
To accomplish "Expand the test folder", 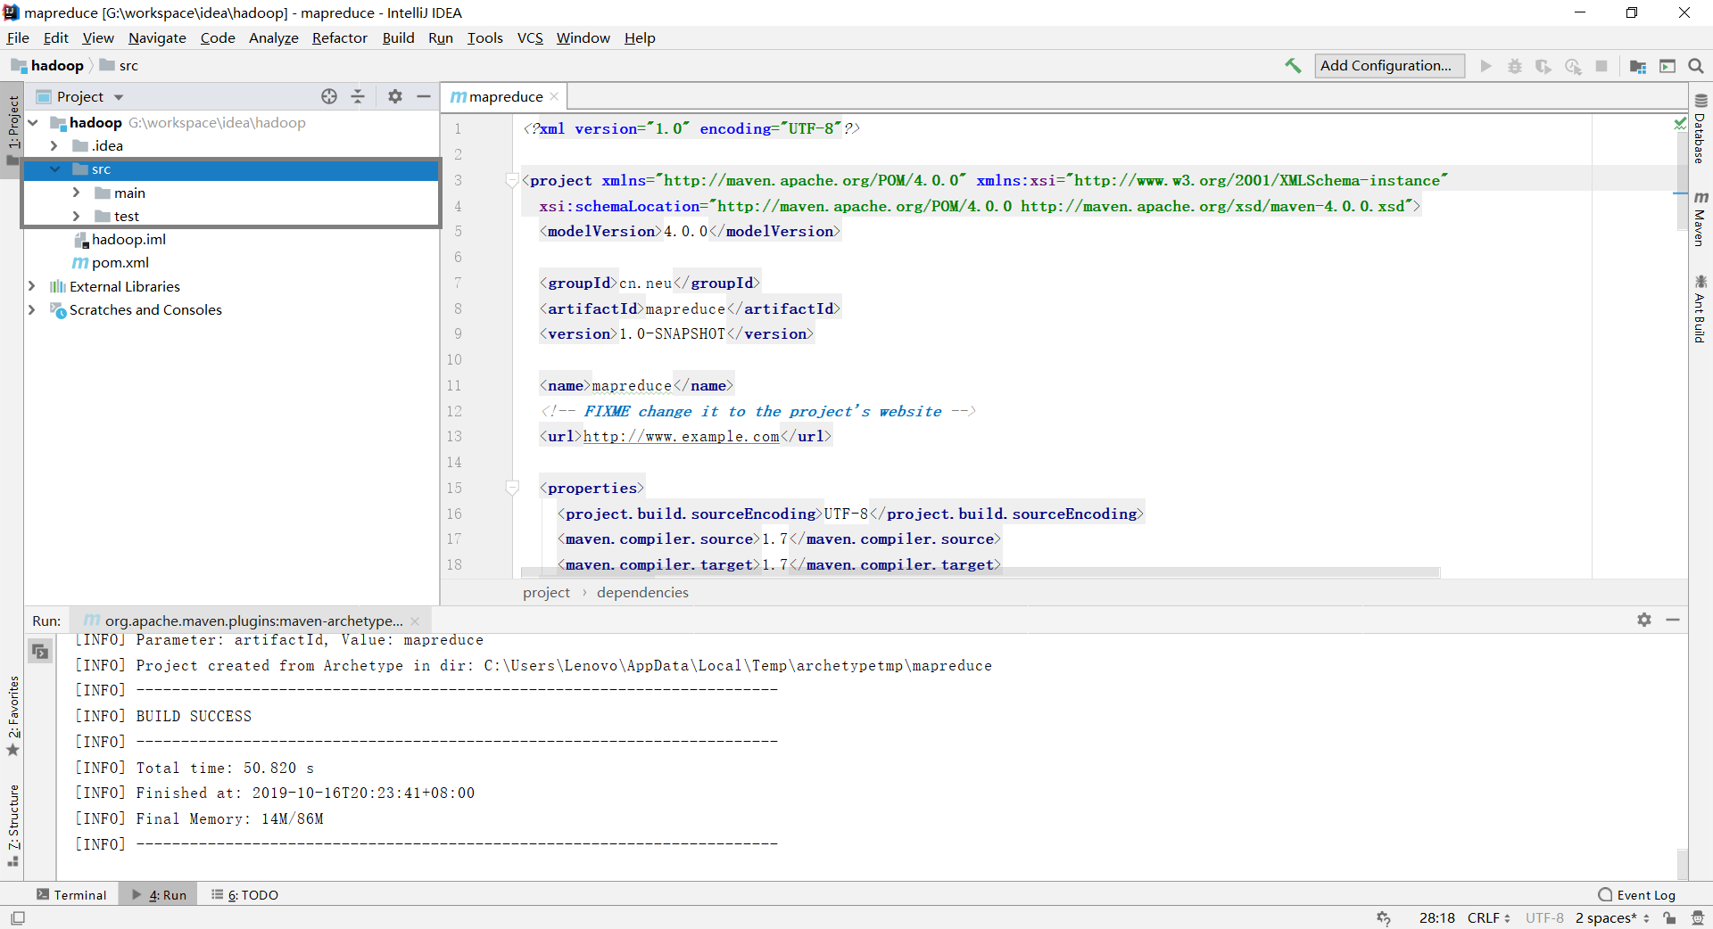I will (76, 216).
